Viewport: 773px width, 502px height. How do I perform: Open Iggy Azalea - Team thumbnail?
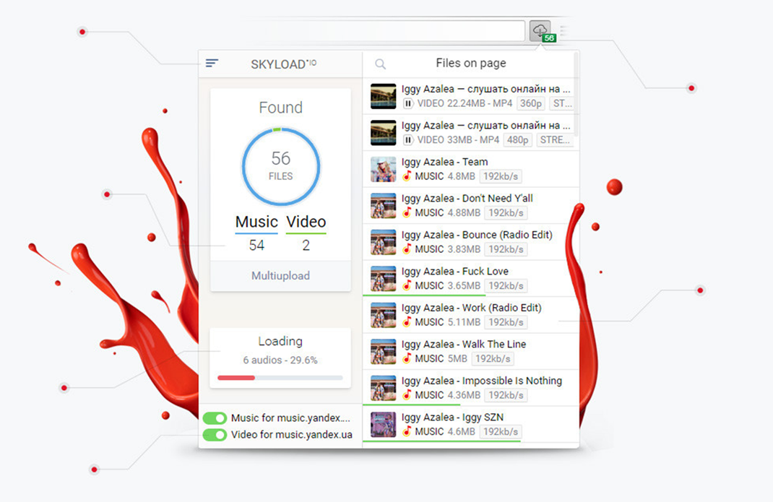[x=383, y=169]
